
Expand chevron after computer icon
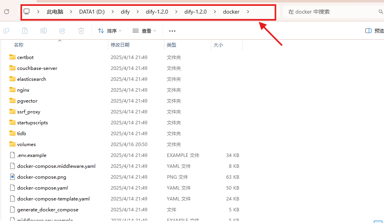point(38,12)
